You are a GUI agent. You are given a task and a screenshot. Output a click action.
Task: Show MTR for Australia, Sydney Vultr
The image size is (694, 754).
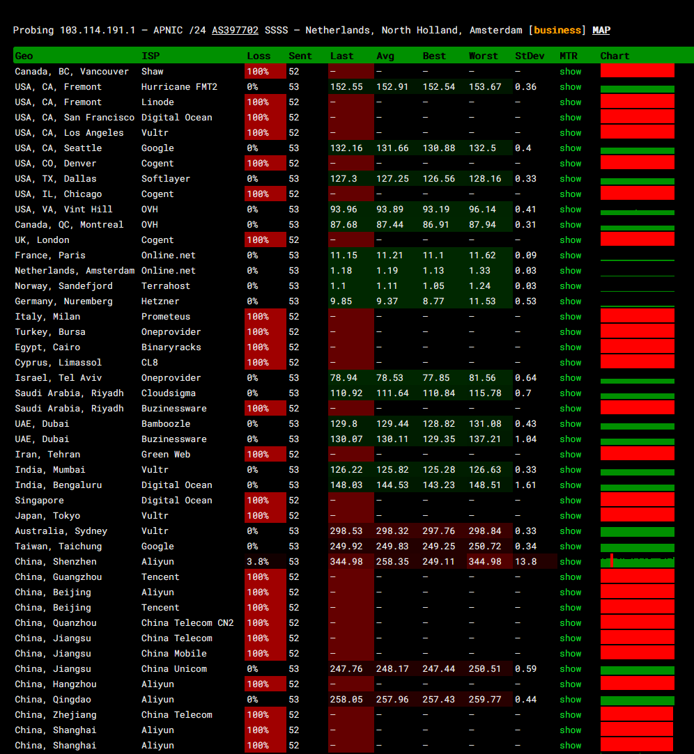[570, 531]
